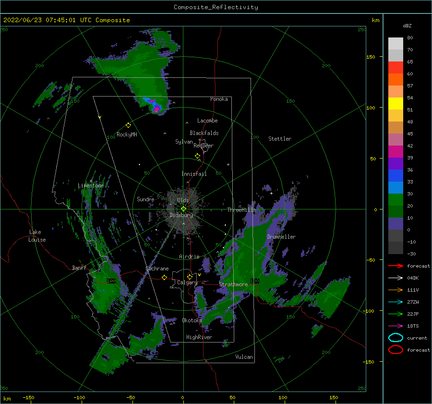Click the '-150' tick on the bottom axis

28,397
